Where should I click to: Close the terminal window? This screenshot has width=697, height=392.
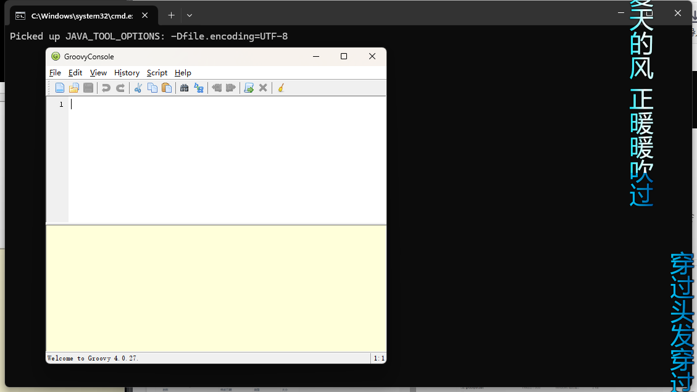point(677,13)
